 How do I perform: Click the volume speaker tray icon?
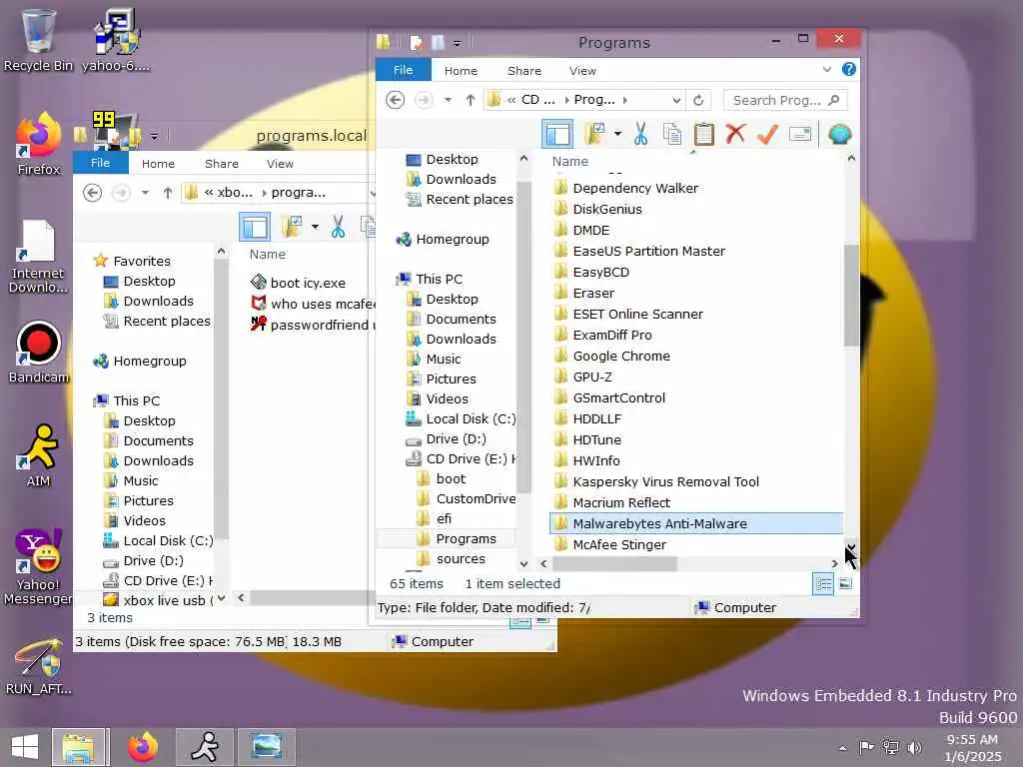(x=915, y=747)
